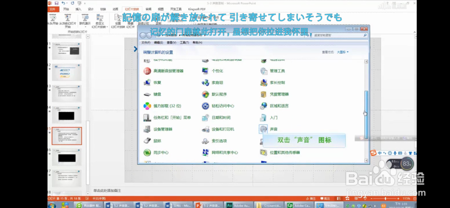Open 区域和语言 in Control Panel
Screen dimensions: 450x208
tap(274, 106)
